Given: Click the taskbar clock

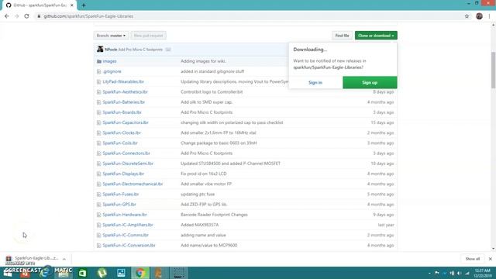Looking at the screenshot, I should (483, 273).
